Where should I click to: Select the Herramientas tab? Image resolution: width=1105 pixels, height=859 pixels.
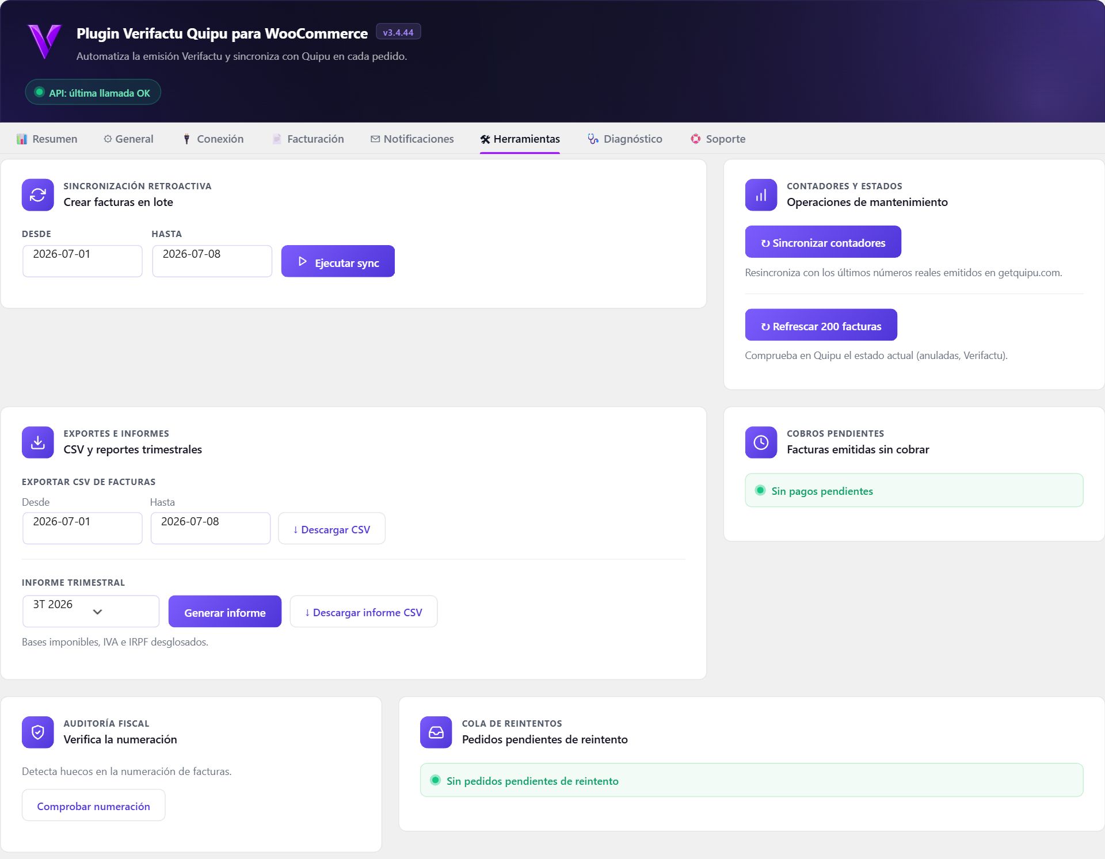point(520,139)
